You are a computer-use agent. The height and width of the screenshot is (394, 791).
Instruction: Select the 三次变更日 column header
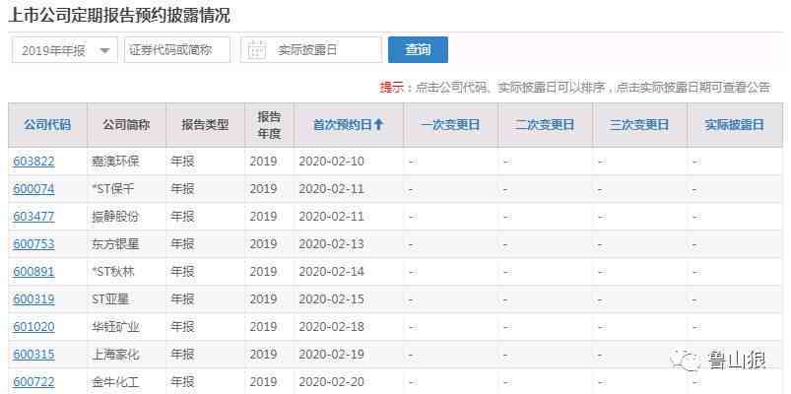[x=639, y=125]
